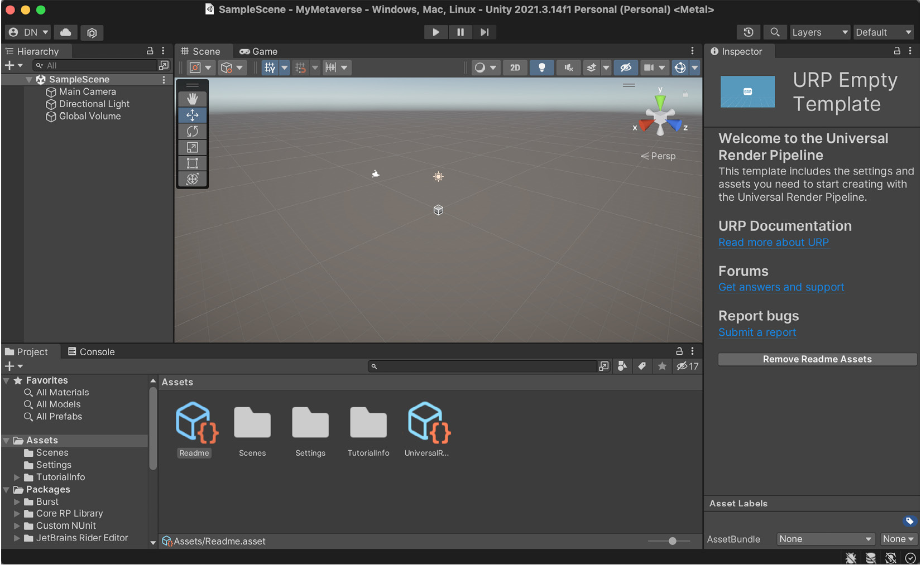This screenshot has width=921, height=565.
Task: Open the global search magnifier
Action: [775, 32]
